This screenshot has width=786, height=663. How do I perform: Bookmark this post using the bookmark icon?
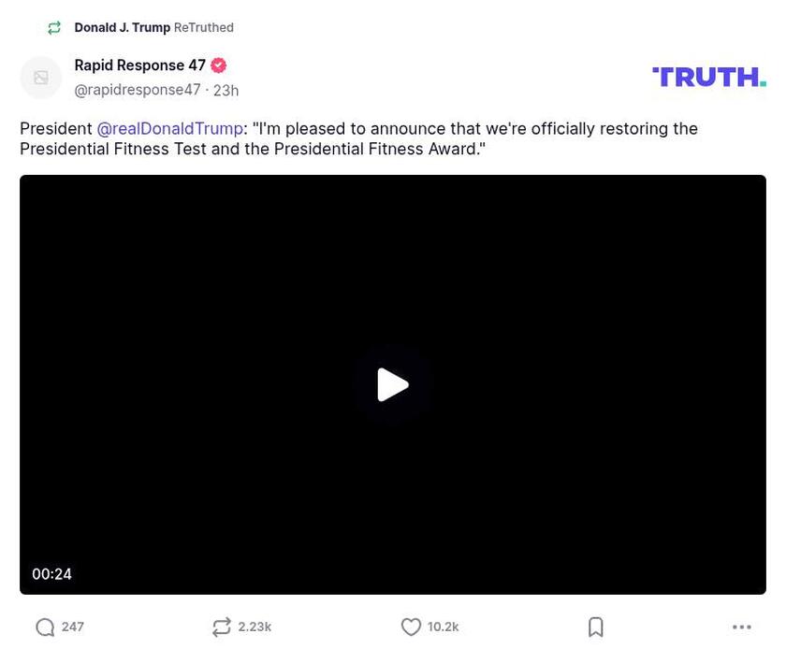pyautogui.click(x=596, y=627)
